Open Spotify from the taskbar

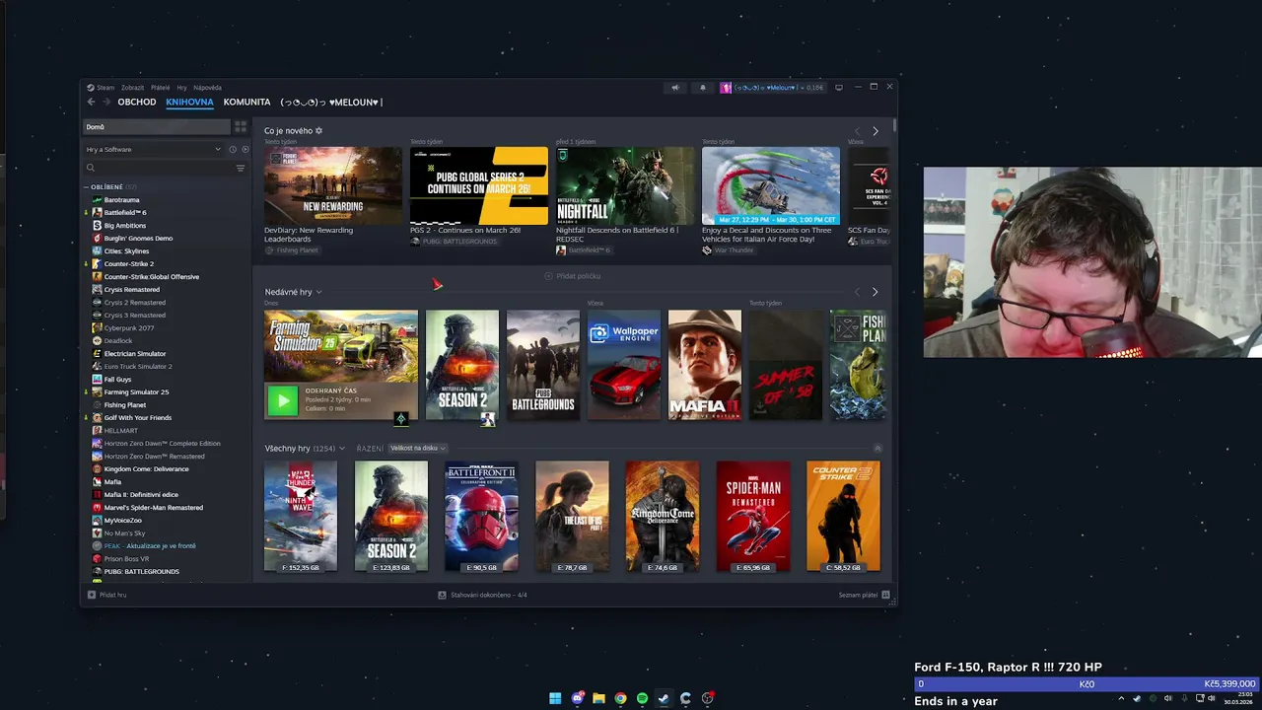click(x=642, y=698)
